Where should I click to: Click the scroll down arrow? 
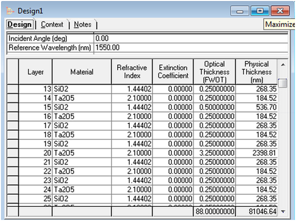tap(283, 212)
